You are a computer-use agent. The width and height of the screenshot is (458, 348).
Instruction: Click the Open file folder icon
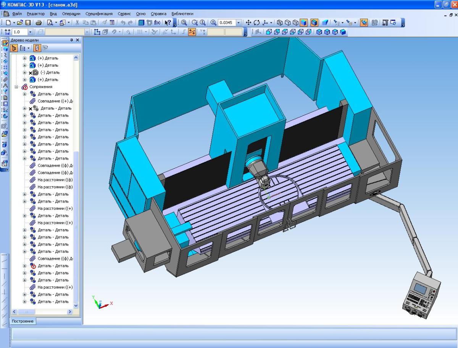pos(20,23)
